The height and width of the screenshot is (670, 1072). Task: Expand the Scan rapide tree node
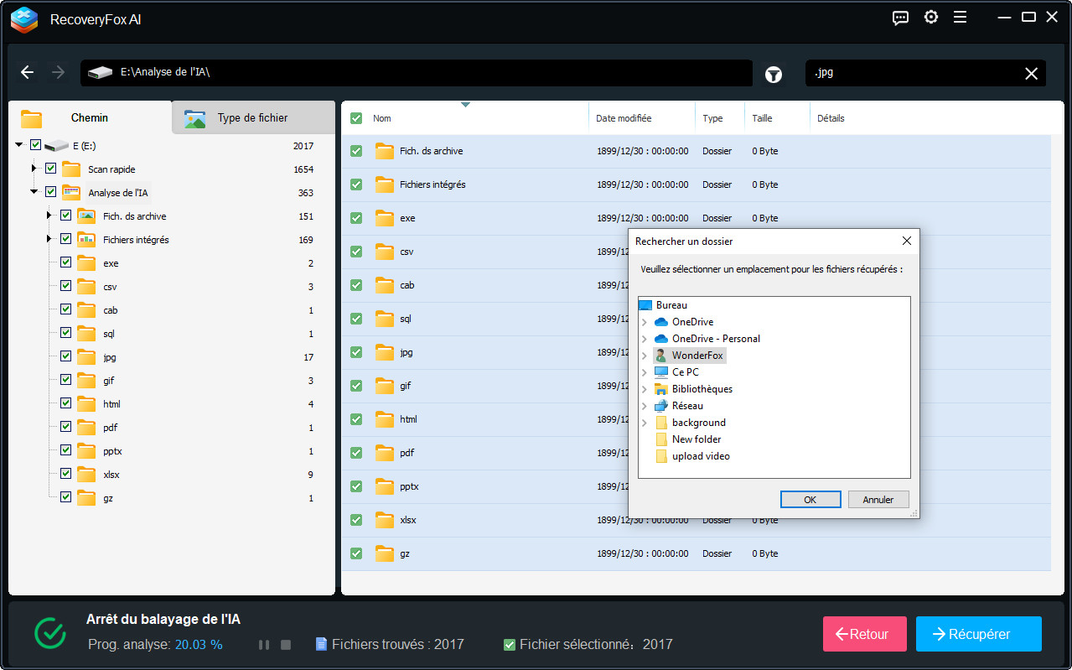pos(34,169)
